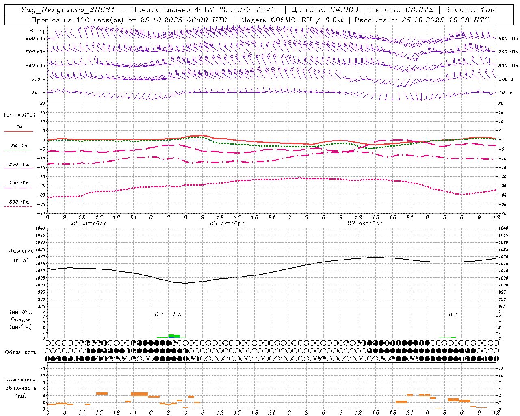Click the (мм/1ч.) precipitation unit label
Image resolution: width=520 pixels, height=416 pixels.
click(21, 327)
